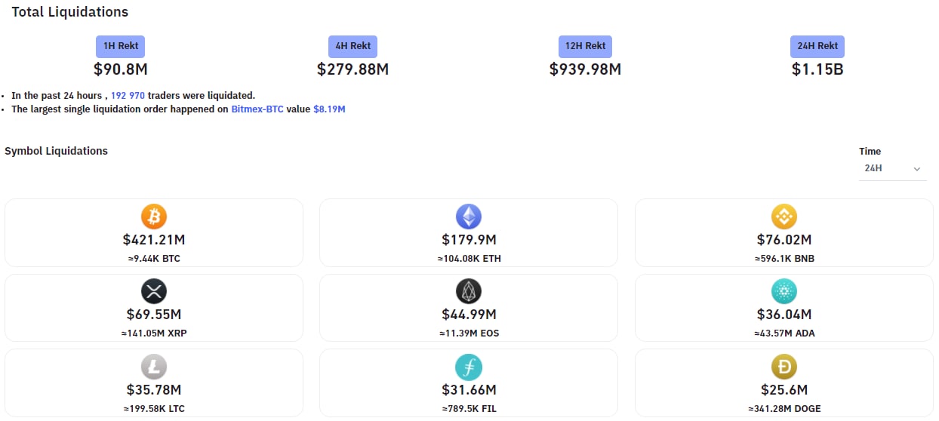Click the ≈199.58K LTC quantity

[154, 409]
